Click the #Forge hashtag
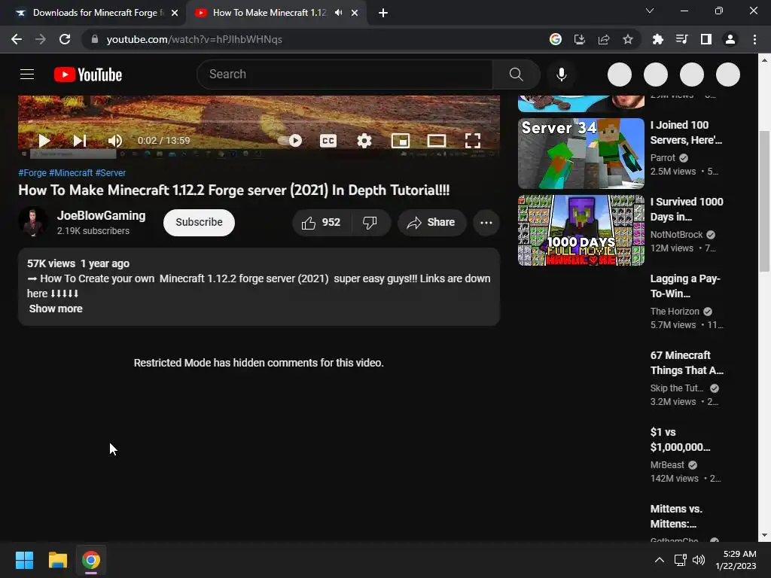Viewport: 771px width, 578px height. point(32,173)
